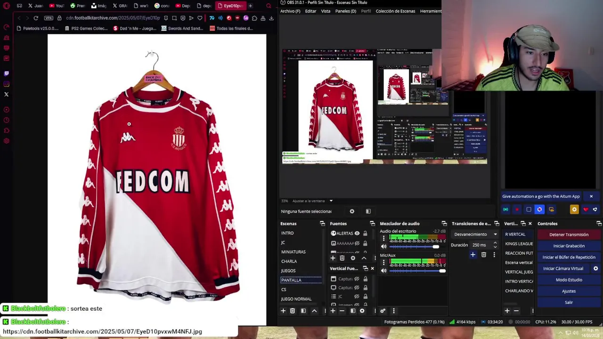Open Virtual Camera settings gear icon
The width and height of the screenshot is (603, 339).
point(595,268)
